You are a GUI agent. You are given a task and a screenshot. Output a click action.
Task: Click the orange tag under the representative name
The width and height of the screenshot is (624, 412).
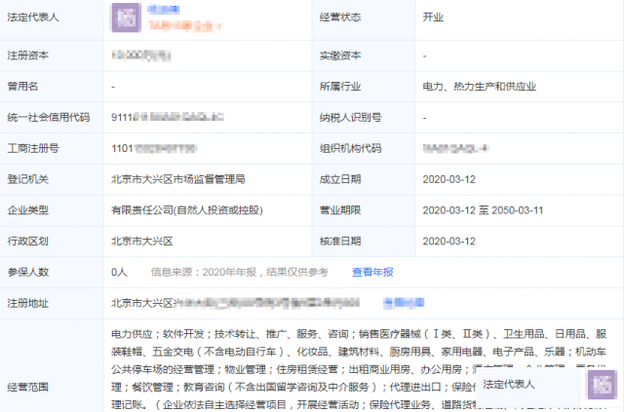pyautogui.click(x=184, y=26)
